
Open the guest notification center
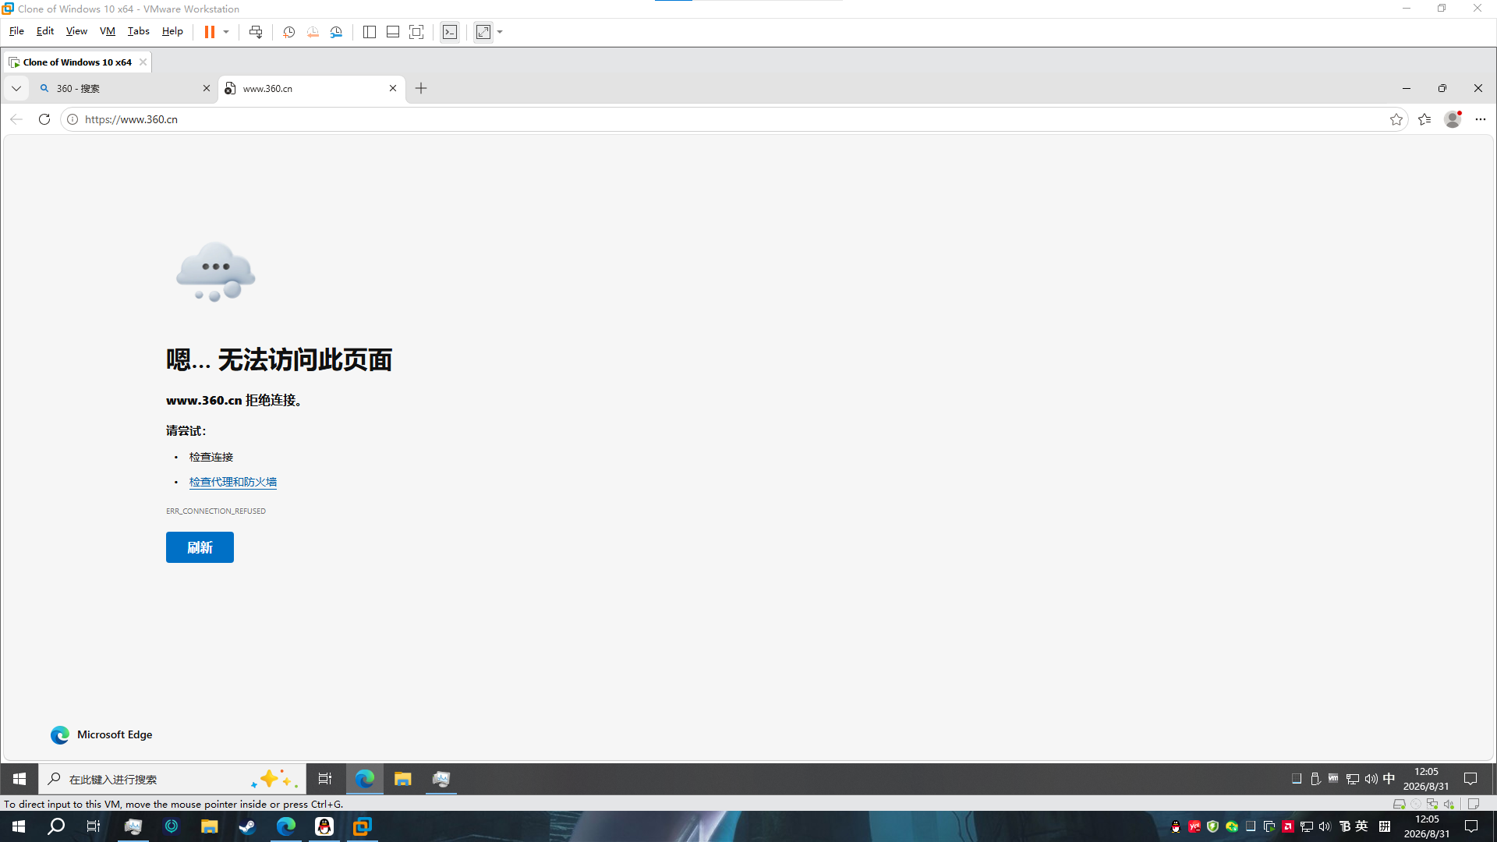click(x=1470, y=779)
